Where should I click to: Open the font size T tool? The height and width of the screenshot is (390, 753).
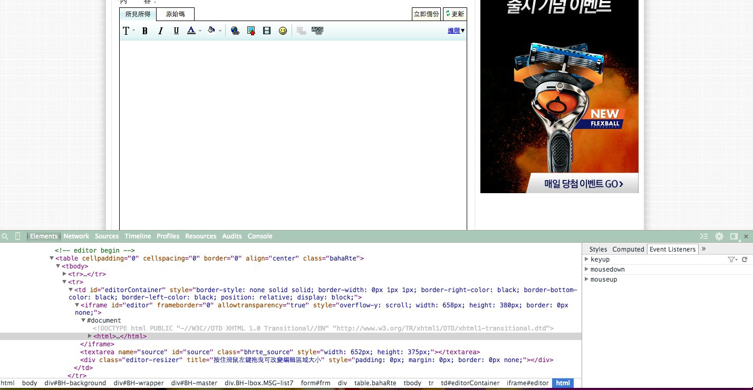pyautogui.click(x=127, y=31)
